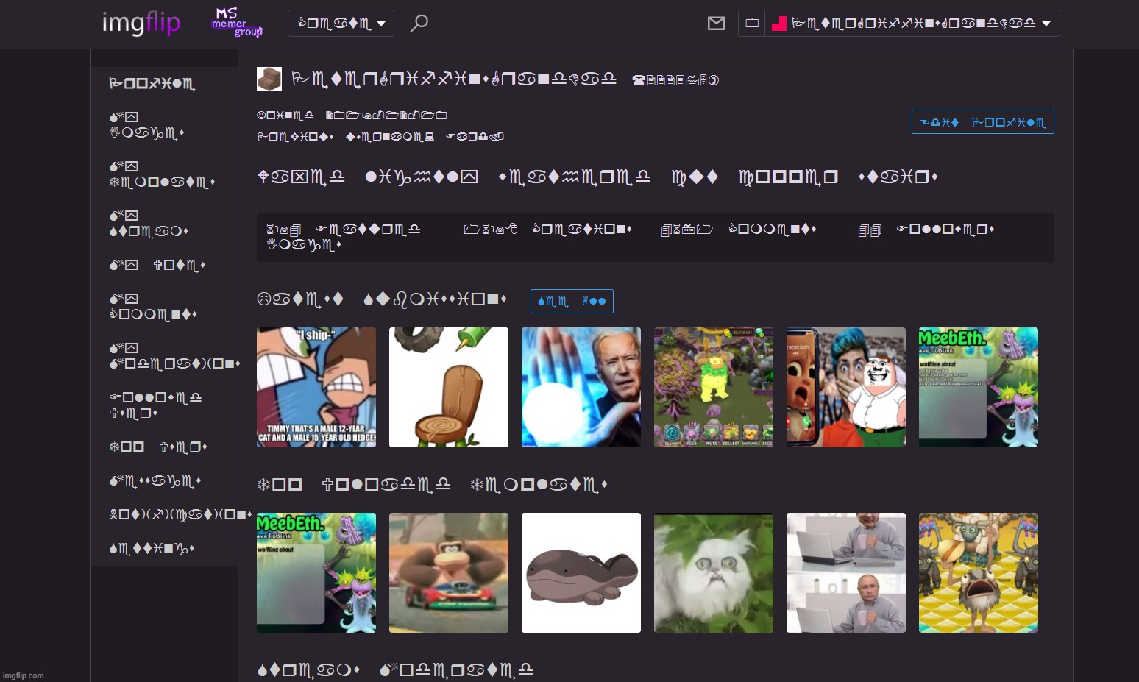
Task: Open the imgflip home logo
Action: point(141,23)
